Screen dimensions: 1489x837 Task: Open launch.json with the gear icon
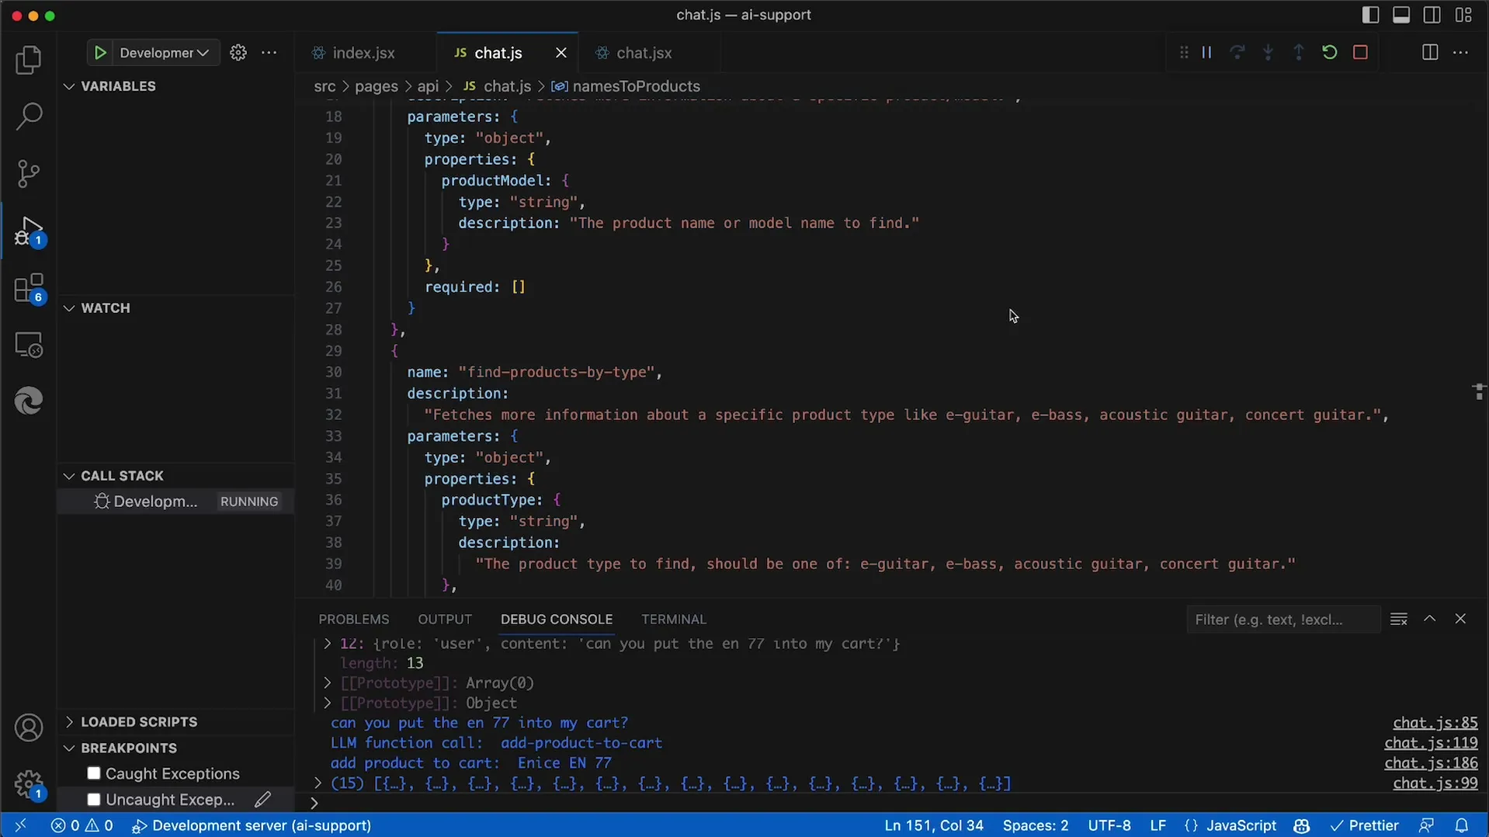click(238, 53)
